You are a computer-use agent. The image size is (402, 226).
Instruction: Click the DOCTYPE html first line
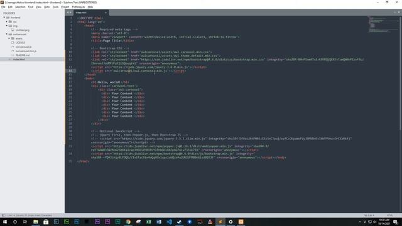(90, 18)
